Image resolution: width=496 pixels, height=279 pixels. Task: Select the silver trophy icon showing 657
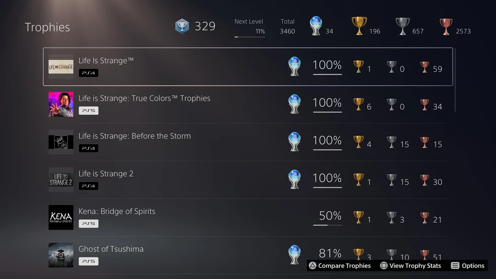coord(402,26)
